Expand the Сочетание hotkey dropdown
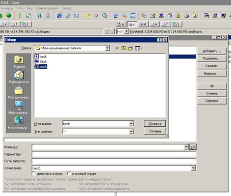Image resolution: width=231 pixels, height=196 pixels. tap(193, 168)
